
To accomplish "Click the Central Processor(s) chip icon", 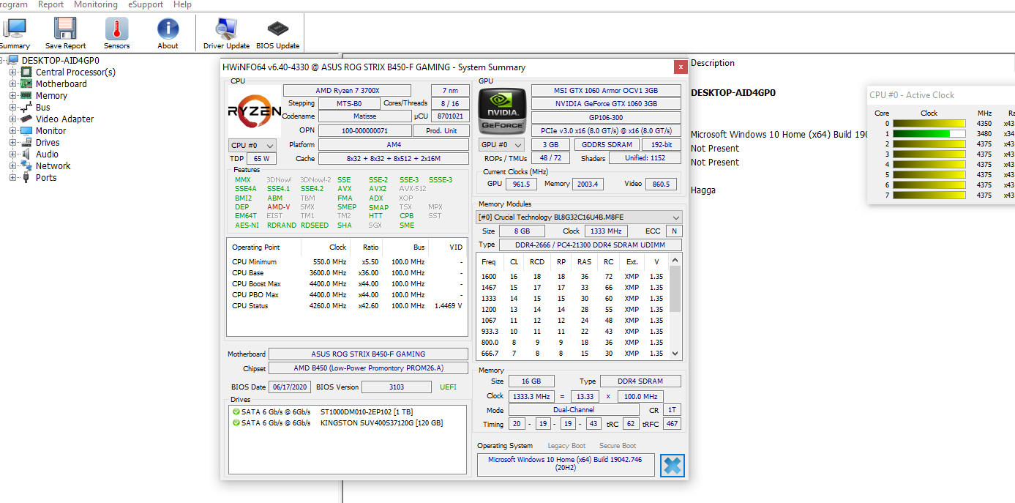I will [26, 72].
